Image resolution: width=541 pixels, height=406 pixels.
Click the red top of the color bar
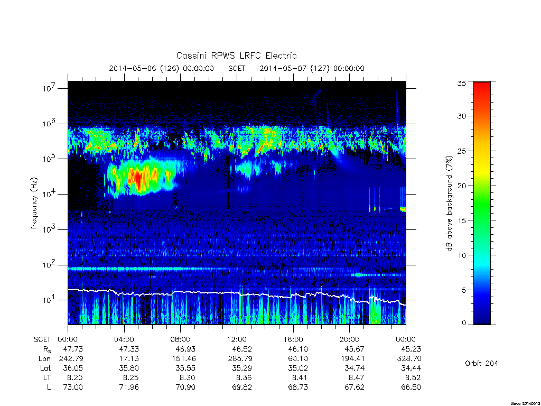click(x=482, y=86)
